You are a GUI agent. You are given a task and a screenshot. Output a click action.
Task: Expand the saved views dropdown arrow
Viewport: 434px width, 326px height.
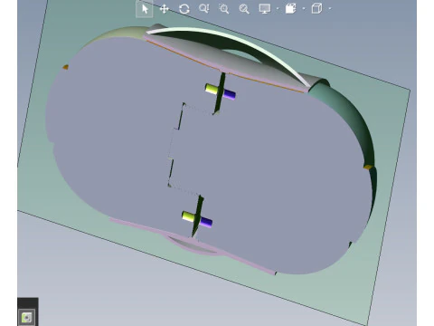tap(304, 9)
